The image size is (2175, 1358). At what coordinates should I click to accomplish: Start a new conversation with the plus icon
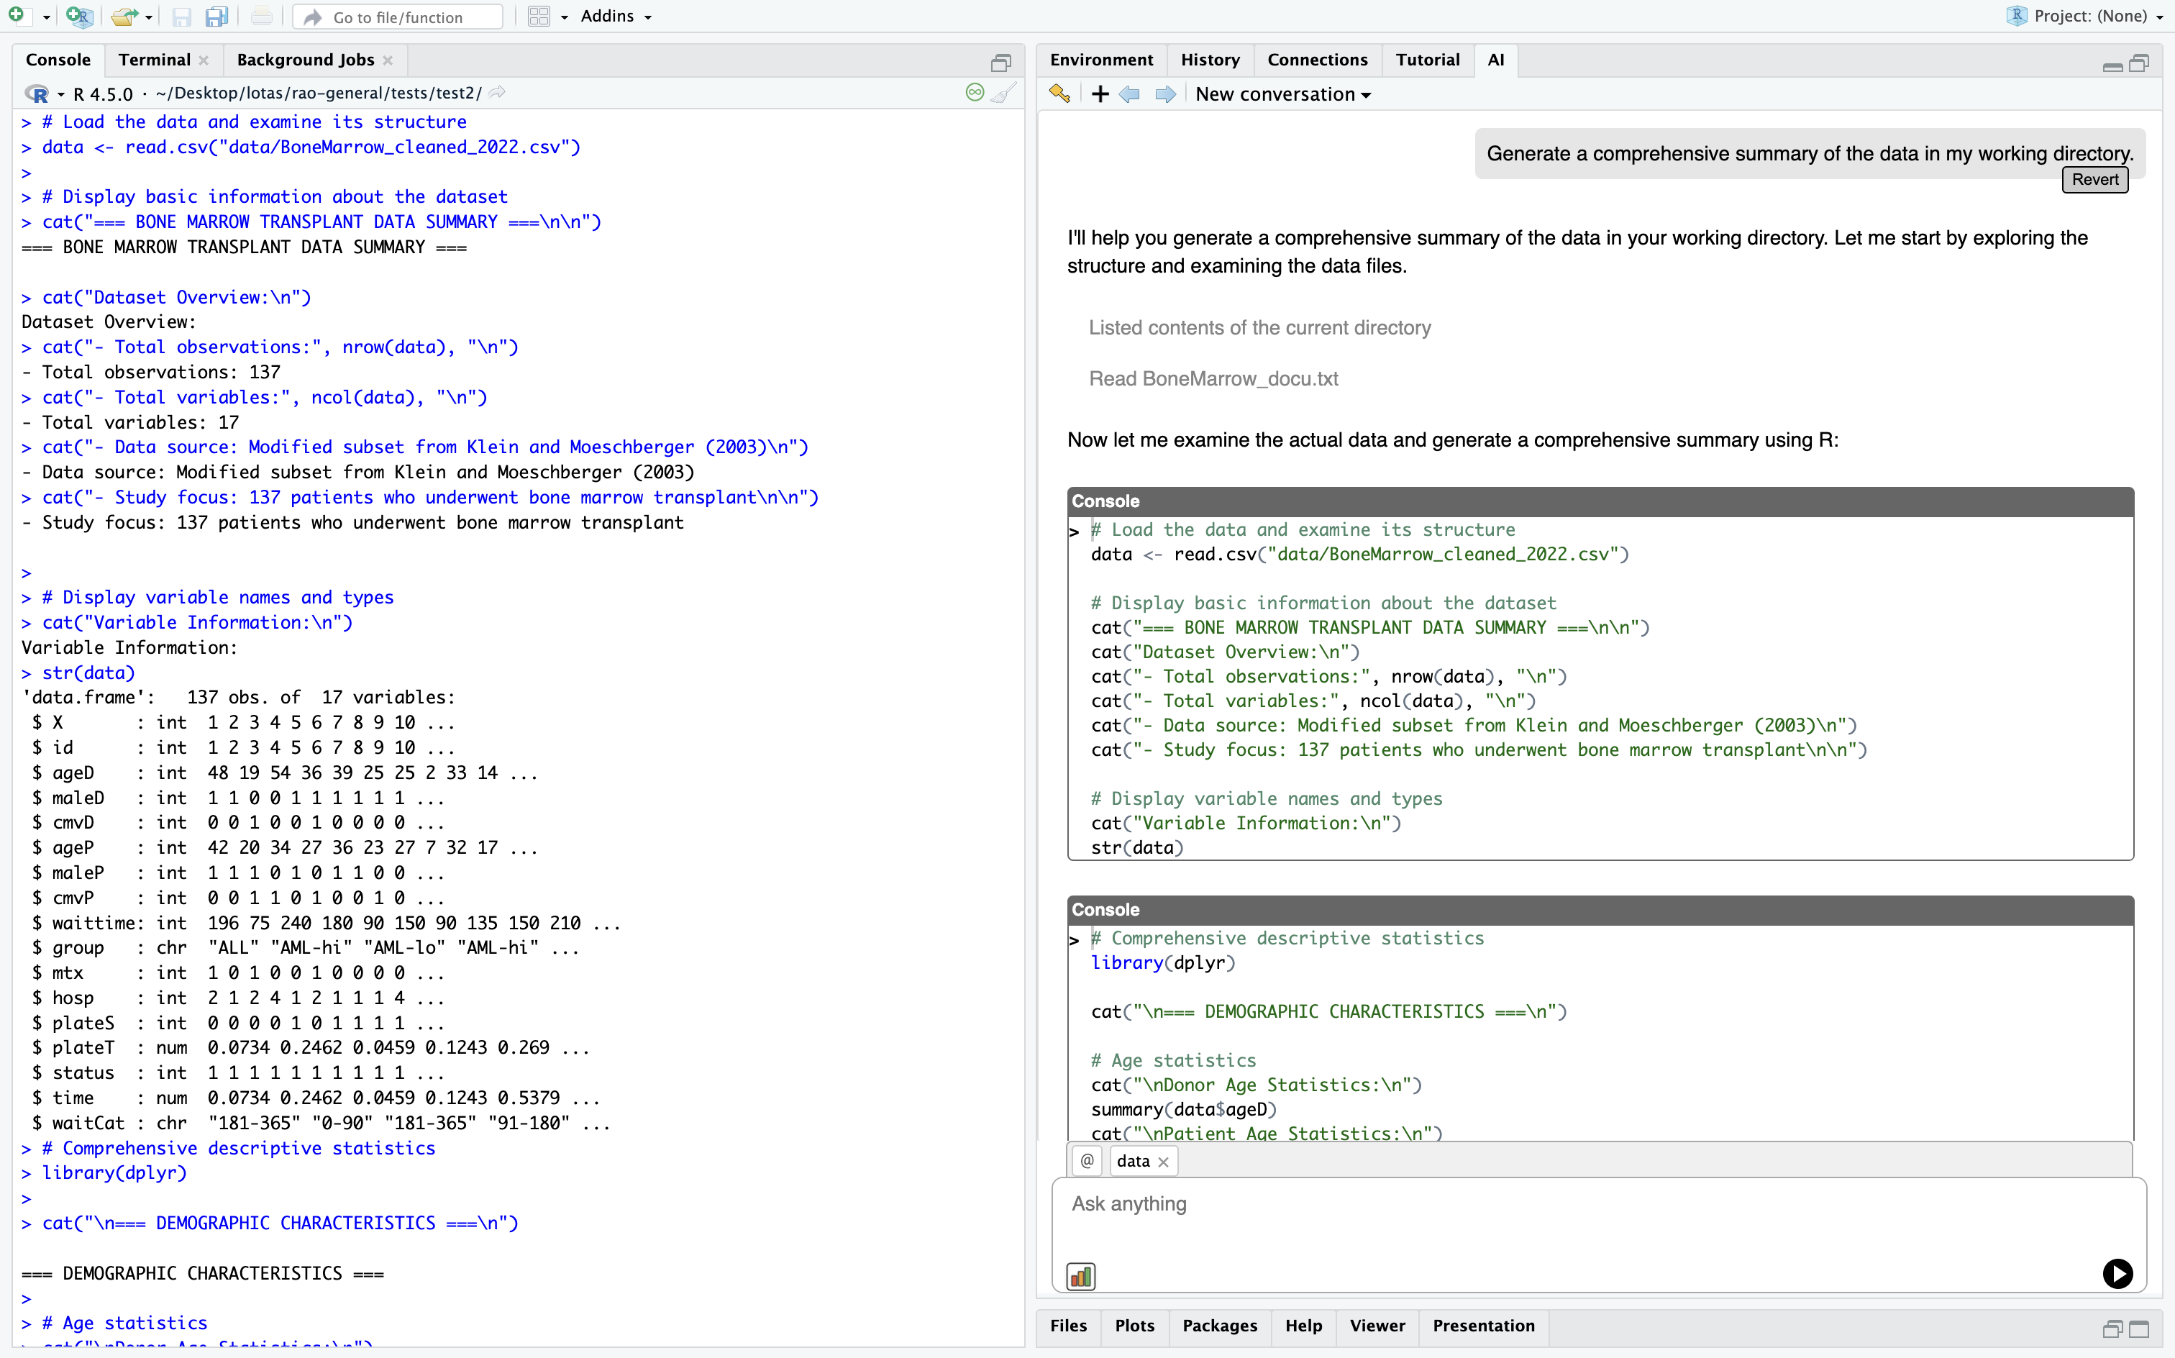(1100, 94)
